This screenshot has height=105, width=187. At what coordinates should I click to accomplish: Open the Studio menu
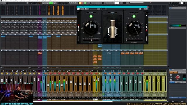click(x=35, y=1)
